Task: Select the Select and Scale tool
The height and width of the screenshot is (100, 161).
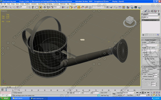Action: coord(52,7)
